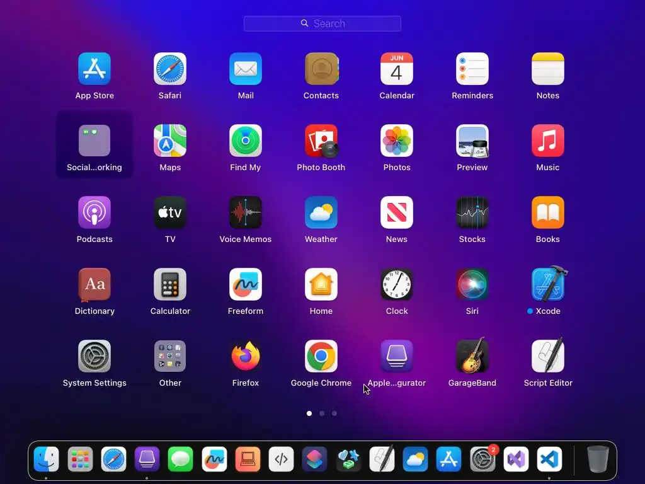Open Apple Configurator in Launchpad grid

[397, 356]
